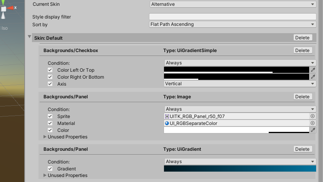Uncheck the Color Left Or Top checkbox
The width and height of the screenshot is (323, 182).
(x=50, y=70)
